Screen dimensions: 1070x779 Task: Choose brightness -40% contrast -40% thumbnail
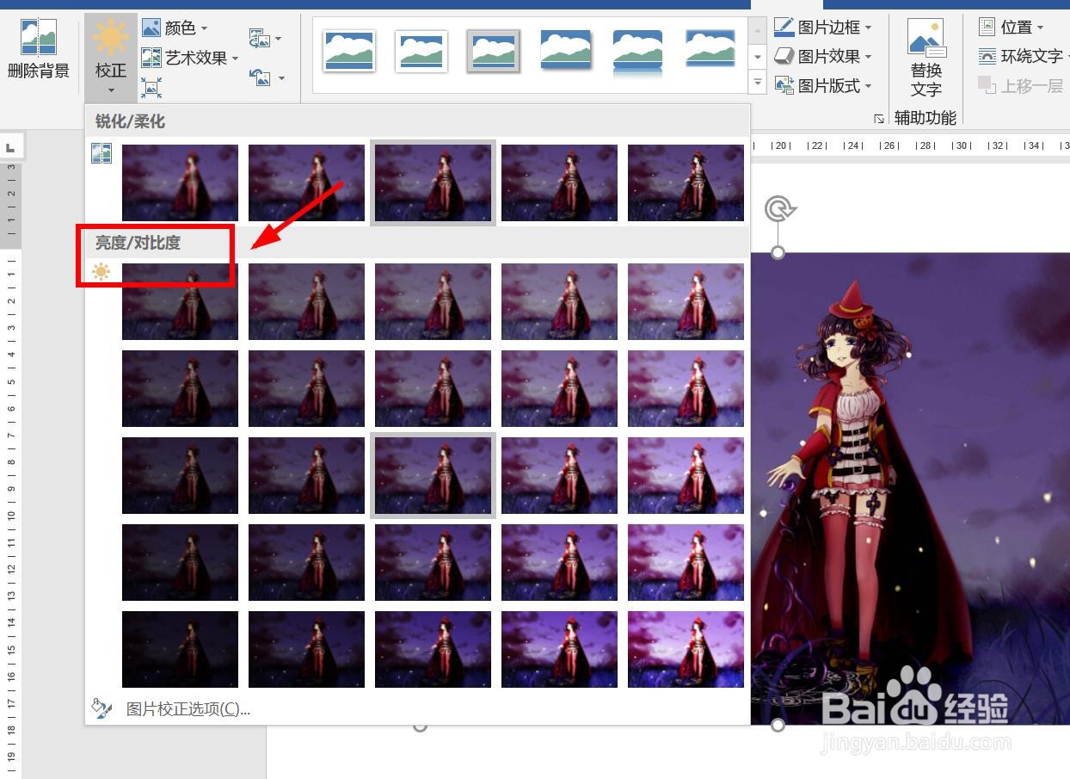[x=180, y=301]
